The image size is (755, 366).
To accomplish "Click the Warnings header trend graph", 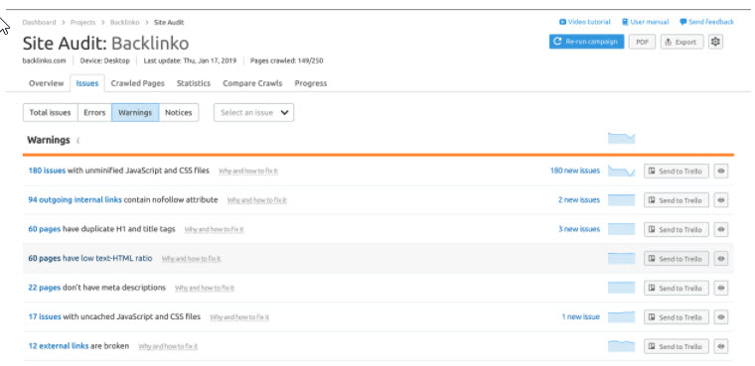I will (x=621, y=139).
